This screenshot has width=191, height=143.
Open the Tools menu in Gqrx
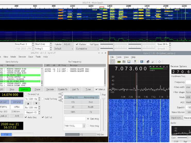(118, 57)
